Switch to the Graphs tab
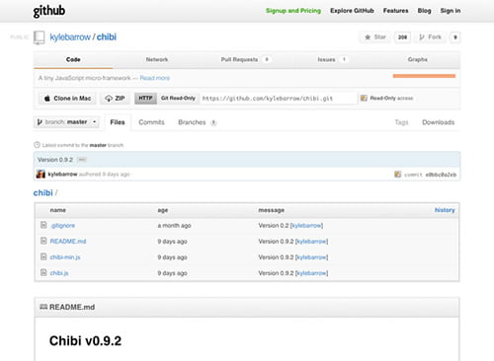This screenshot has height=361, width=494. pyautogui.click(x=418, y=59)
